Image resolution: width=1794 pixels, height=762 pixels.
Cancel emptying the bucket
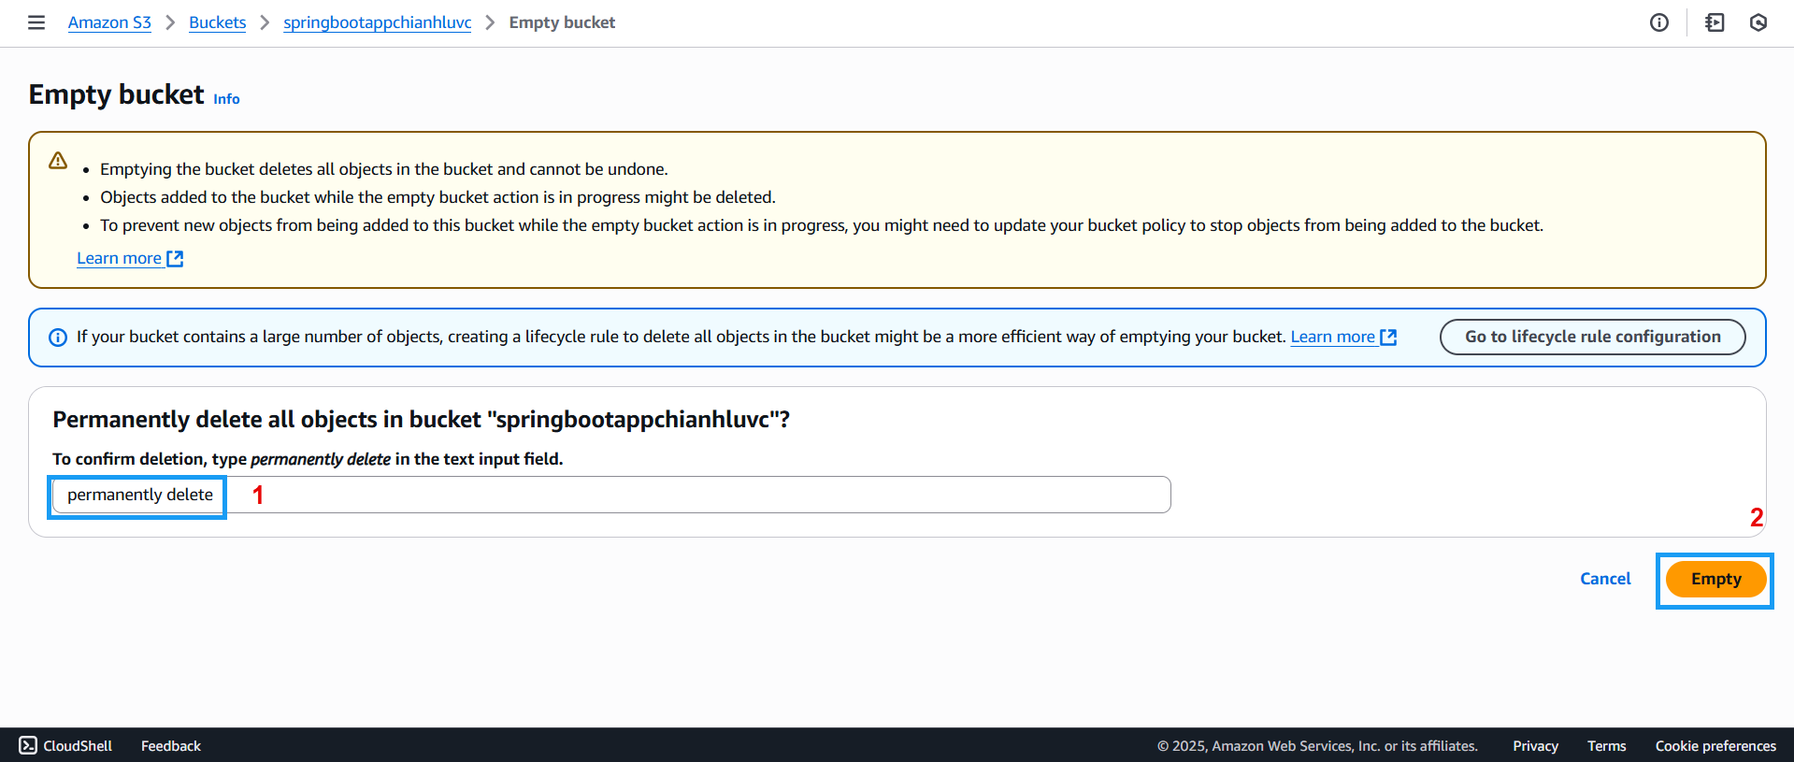(x=1605, y=579)
